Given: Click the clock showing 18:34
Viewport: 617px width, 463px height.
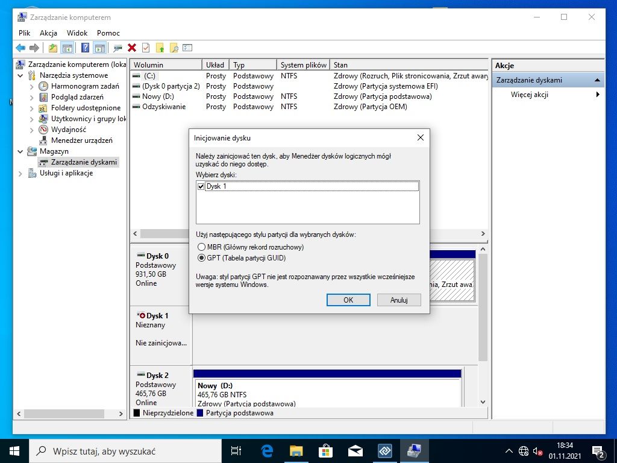Looking at the screenshot, I should [565, 446].
